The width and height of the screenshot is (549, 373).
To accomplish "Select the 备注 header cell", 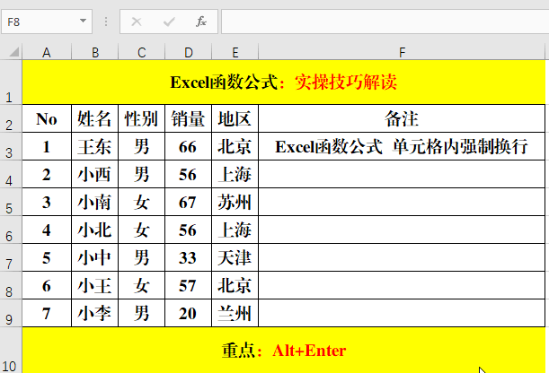I will tap(402, 118).
